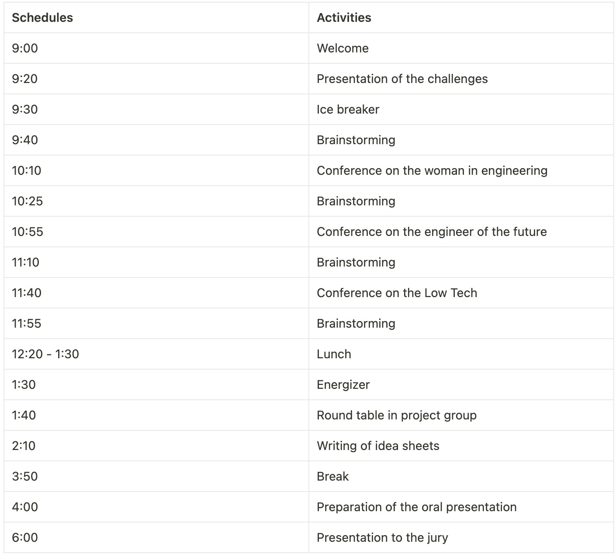Click the 4:00 schedule cell
The width and height of the screenshot is (616, 554).
pyautogui.click(x=156, y=507)
